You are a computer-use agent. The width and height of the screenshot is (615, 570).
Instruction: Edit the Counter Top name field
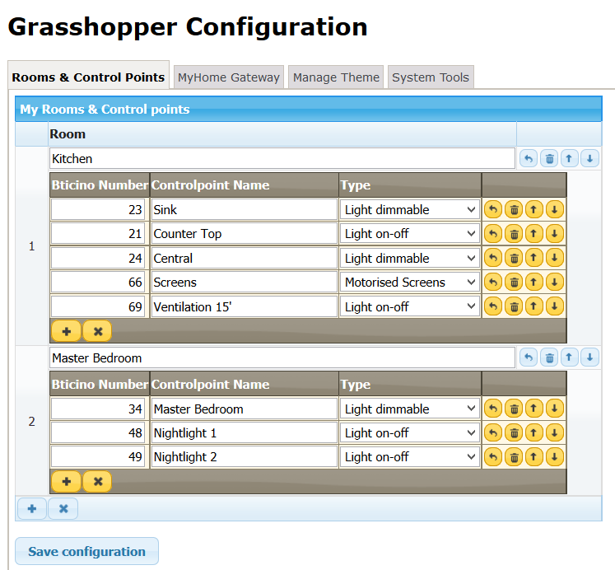pyautogui.click(x=244, y=234)
